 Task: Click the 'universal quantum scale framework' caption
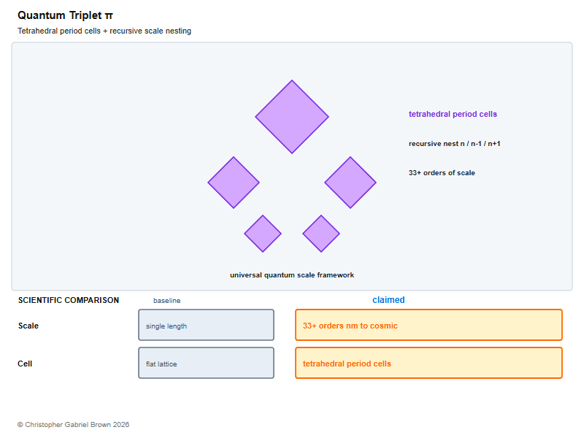[x=292, y=275]
